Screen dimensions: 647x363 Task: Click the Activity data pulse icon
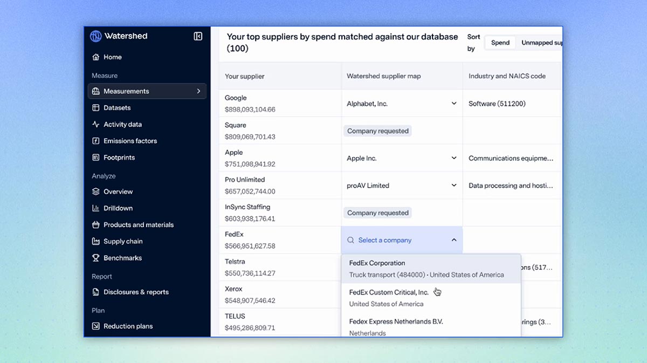[96, 124]
